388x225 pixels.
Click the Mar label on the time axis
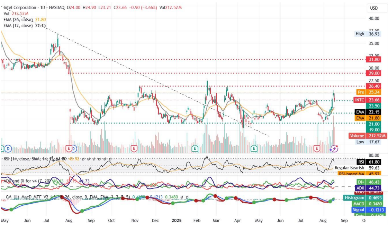(x=216, y=220)
